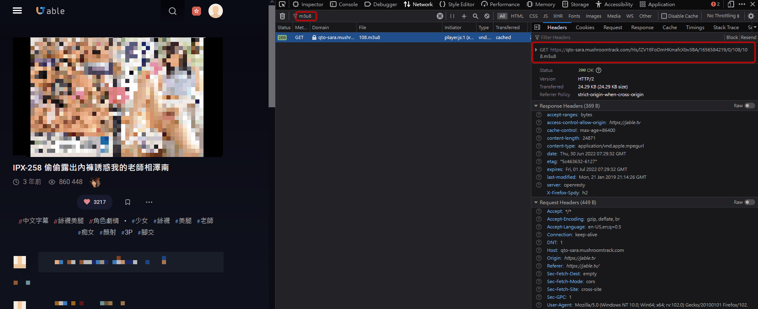Collapse the Response Headers section

(x=536, y=106)
